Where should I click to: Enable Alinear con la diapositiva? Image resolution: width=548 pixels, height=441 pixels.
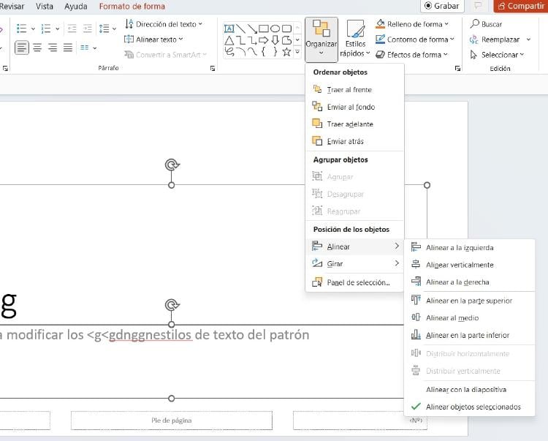point(465,390)
